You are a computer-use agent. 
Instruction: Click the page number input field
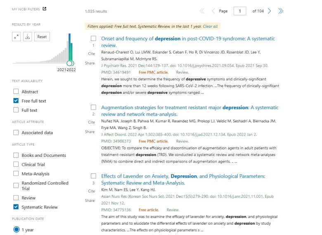[x=239, y=11]
